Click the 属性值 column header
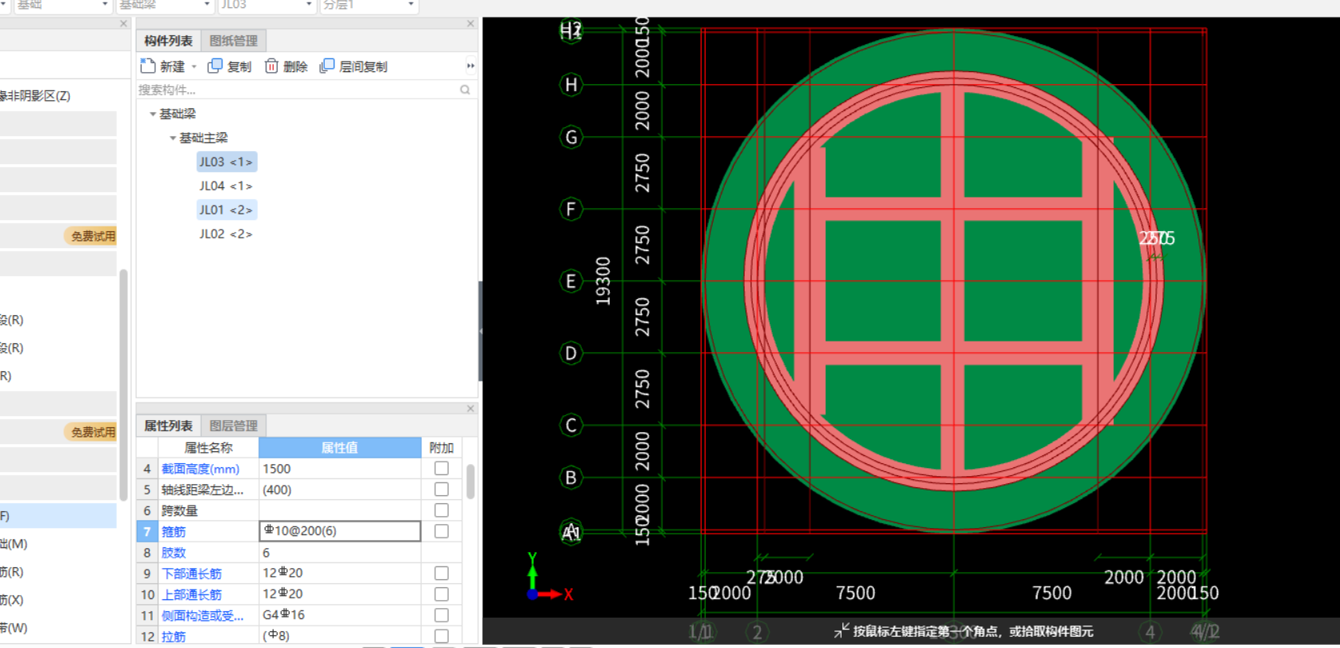This screenshot has height=648, width=1340. [340, 447]
